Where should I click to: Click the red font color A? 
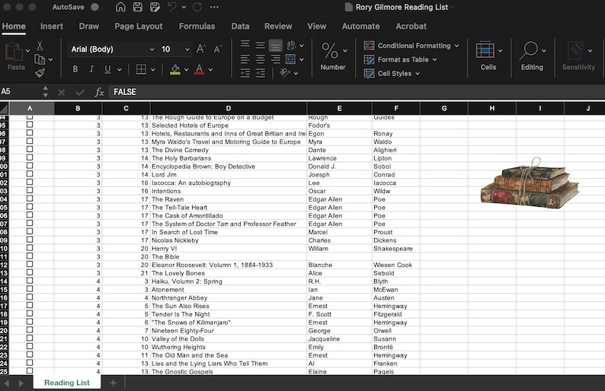coord(199,69)
